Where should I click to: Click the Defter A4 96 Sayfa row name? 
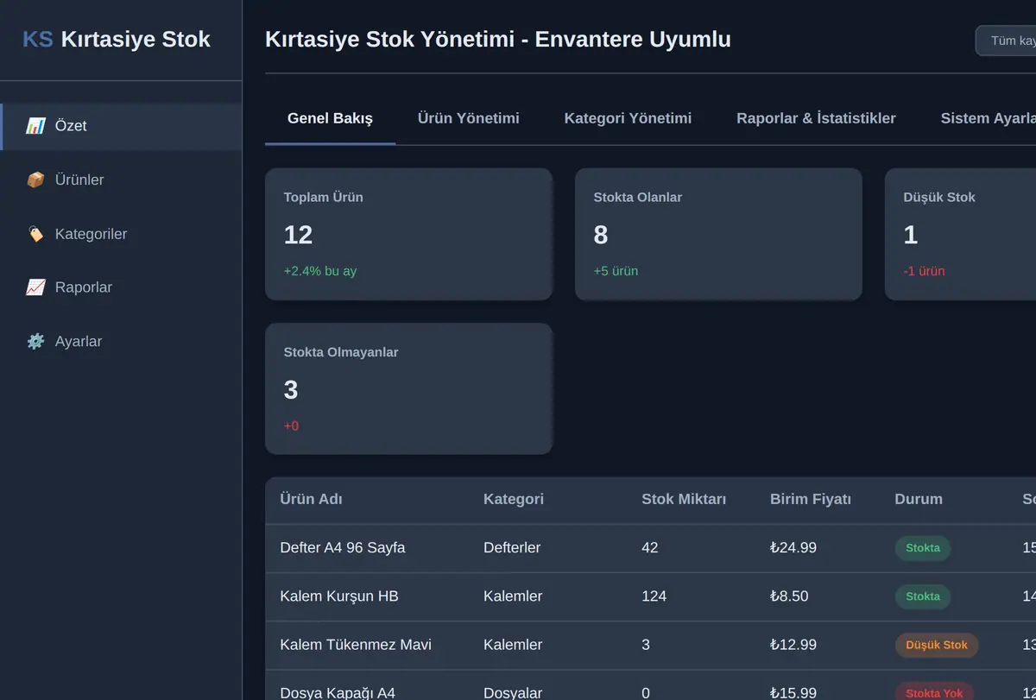[343, 547]
